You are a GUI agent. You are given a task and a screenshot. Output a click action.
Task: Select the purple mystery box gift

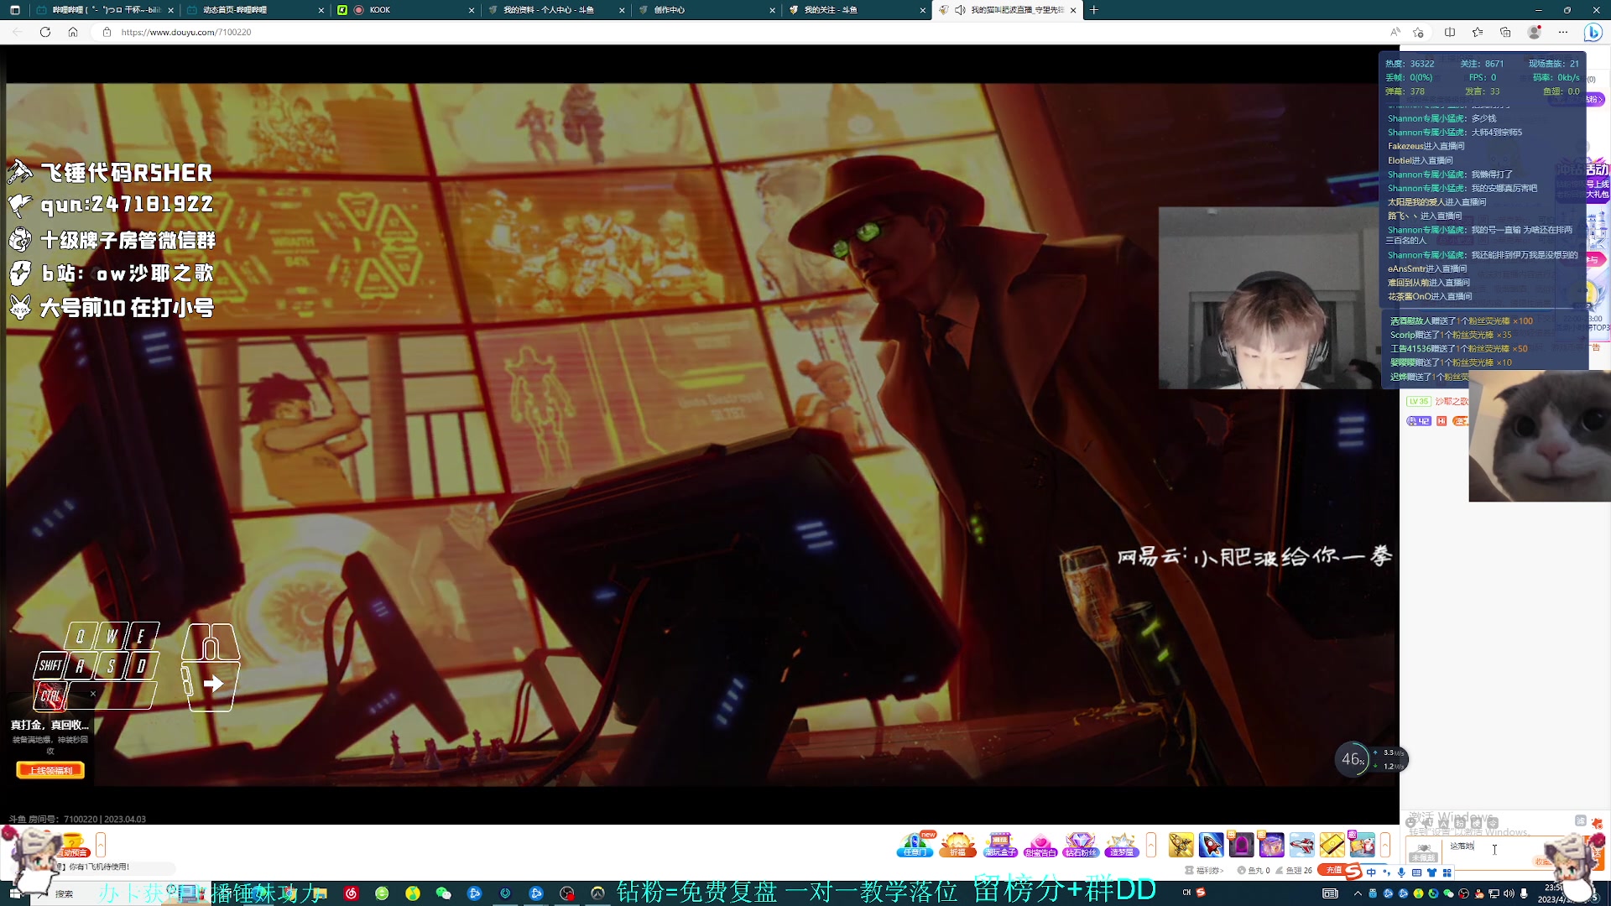tap(1271, 845)
